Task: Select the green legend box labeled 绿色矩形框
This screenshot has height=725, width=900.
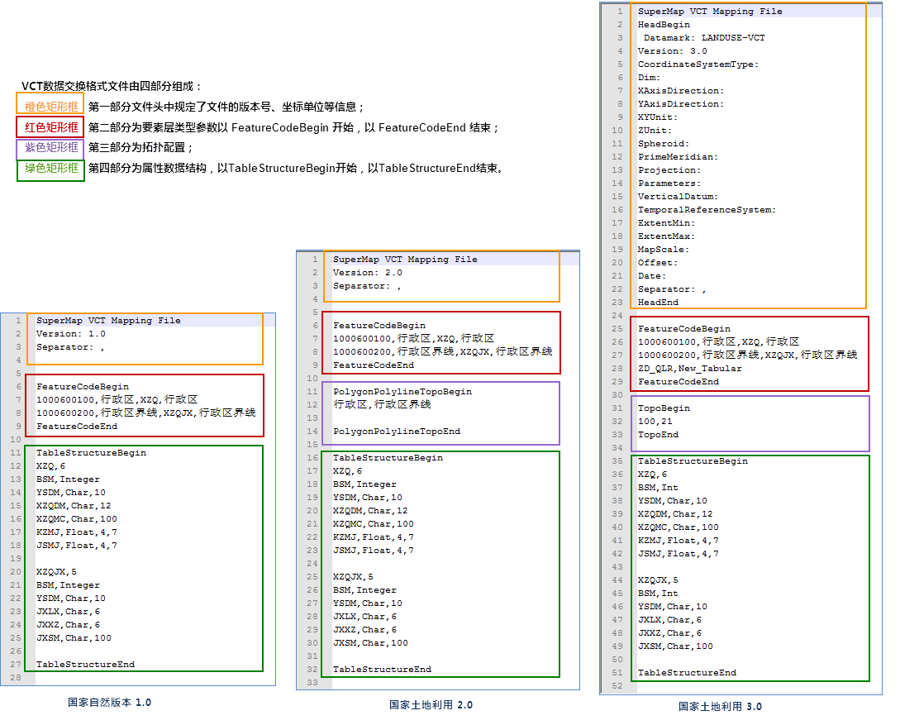Action: [x=50, y=169]
